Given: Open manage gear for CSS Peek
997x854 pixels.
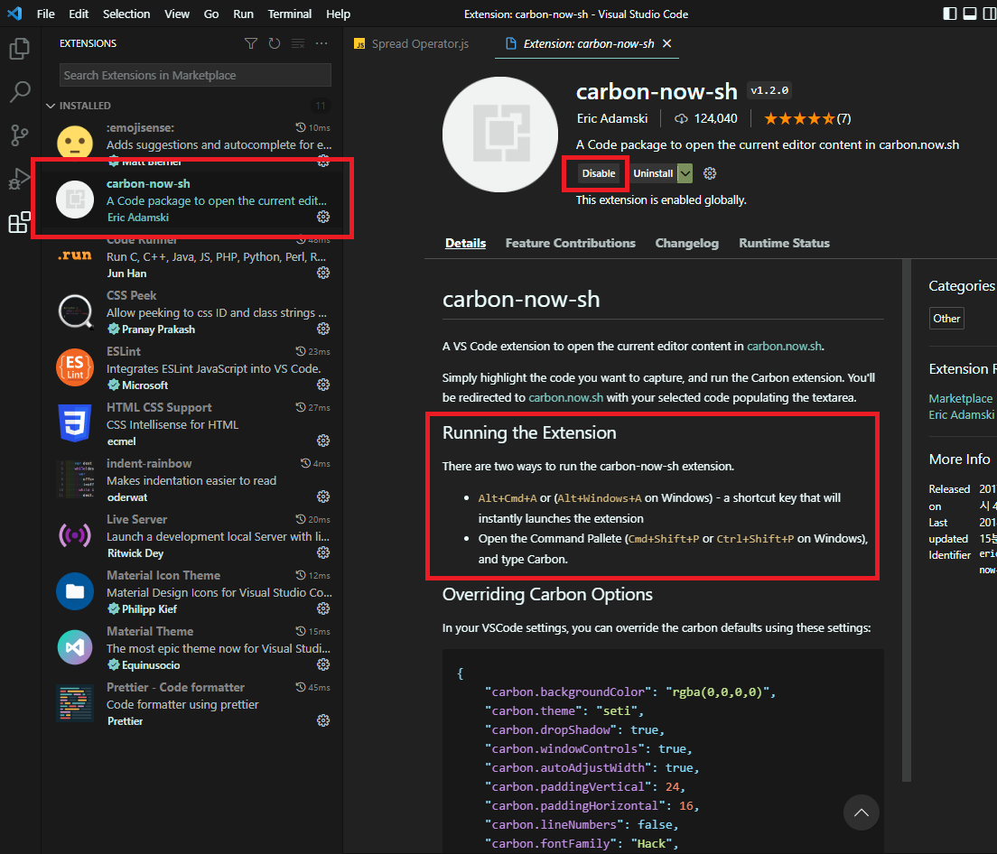Looking at the screenshot, I should [323, 329].
